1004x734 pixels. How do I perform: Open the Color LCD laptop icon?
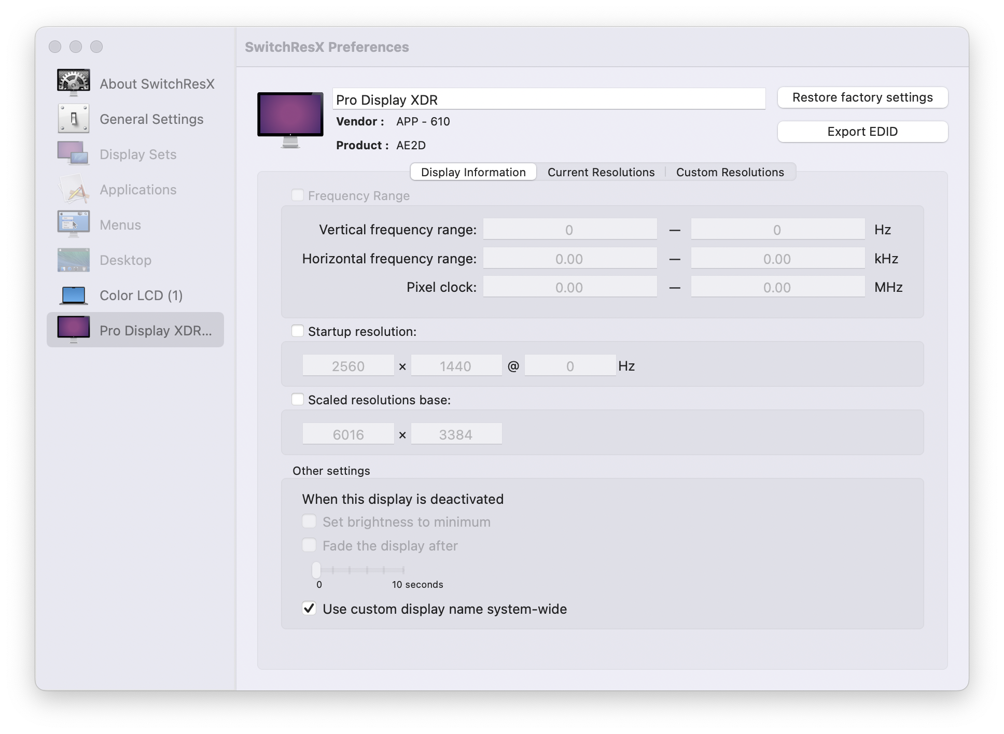(x=73, y=295)
